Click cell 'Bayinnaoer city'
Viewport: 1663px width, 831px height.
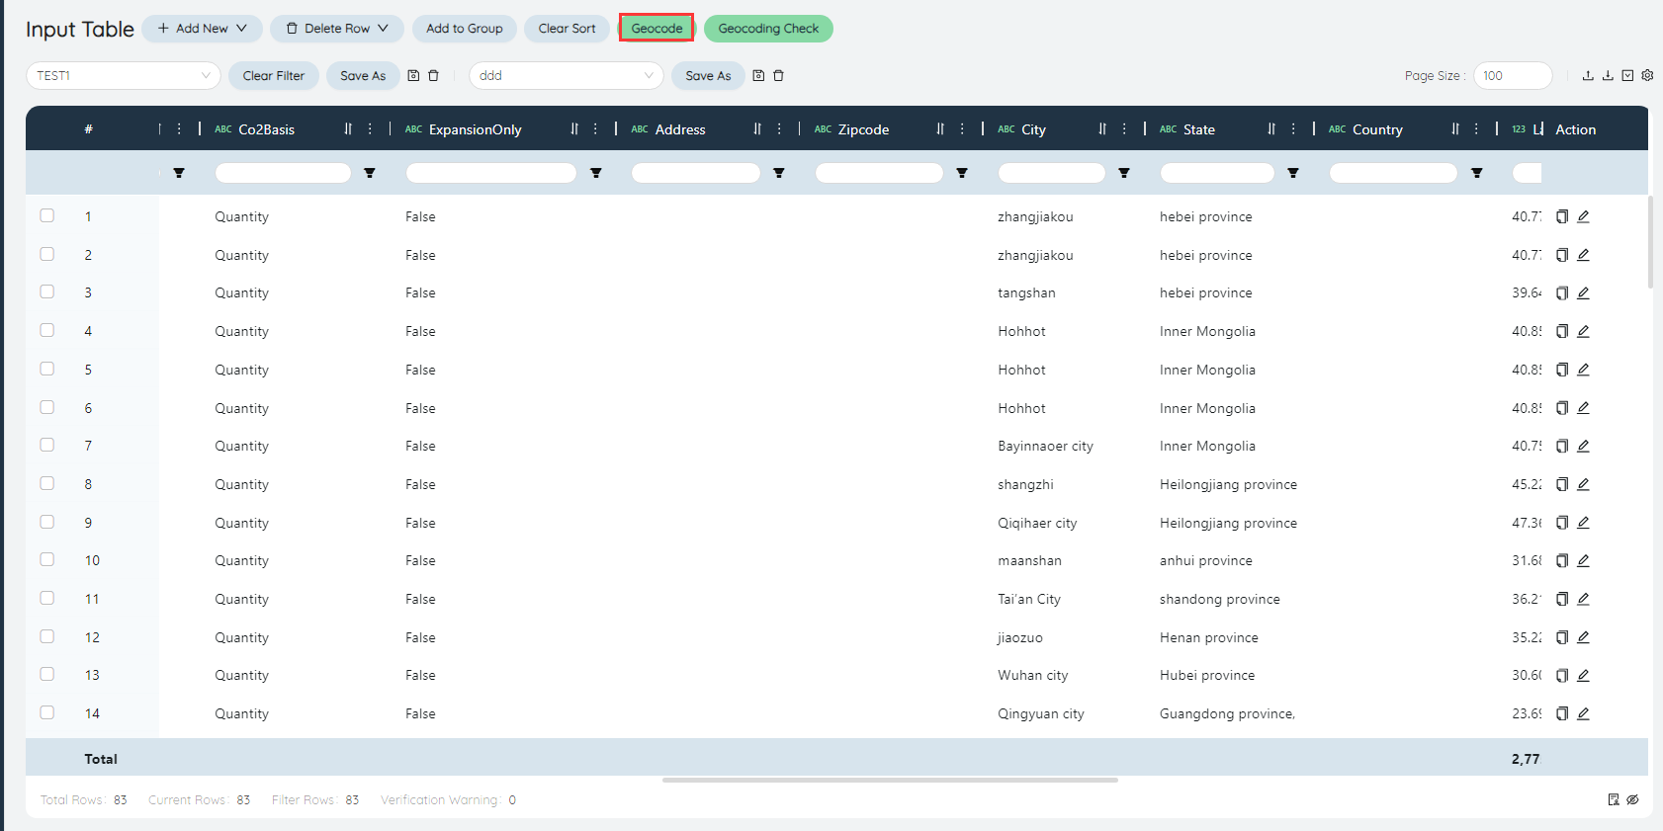click(1045, 446)
